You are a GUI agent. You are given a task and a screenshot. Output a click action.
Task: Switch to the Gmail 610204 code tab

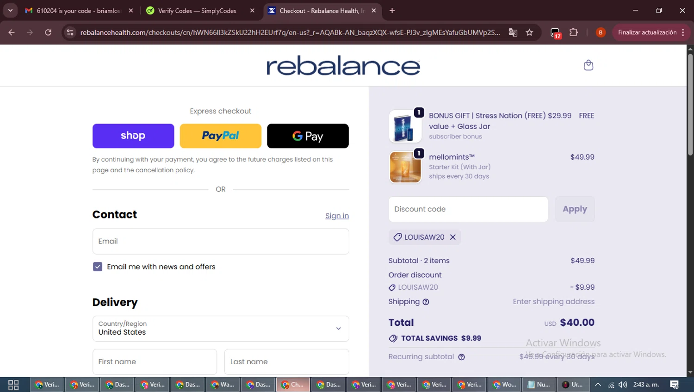click(x=80, y=11)
